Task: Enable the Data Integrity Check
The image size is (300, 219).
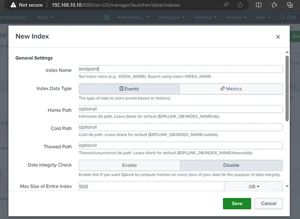Action: 130,165
